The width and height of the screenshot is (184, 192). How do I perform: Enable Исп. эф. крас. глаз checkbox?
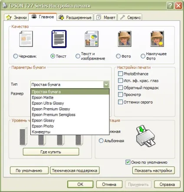(120, 80)
